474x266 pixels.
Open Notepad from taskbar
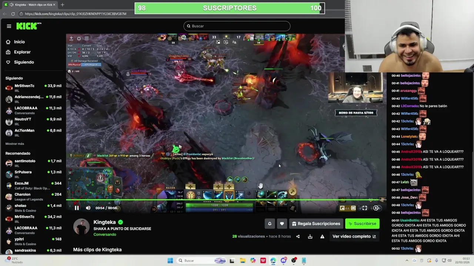[x=304, y=260]
